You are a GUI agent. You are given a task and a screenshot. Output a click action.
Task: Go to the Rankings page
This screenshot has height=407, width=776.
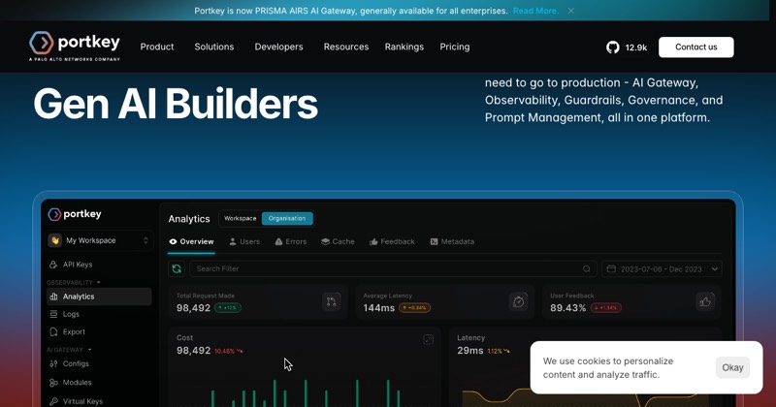pyautogui.click(x=404, y=47)
